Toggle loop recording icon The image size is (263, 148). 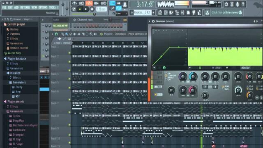(x=104, y=3)
